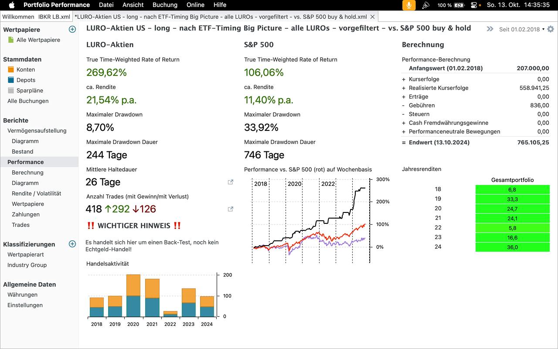Click the plus icon next to Klassifizierungen
The height and width of the screenshot is (349, 558).
72,244
